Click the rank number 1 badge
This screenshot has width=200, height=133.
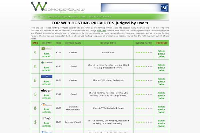(x=35, y=53)
